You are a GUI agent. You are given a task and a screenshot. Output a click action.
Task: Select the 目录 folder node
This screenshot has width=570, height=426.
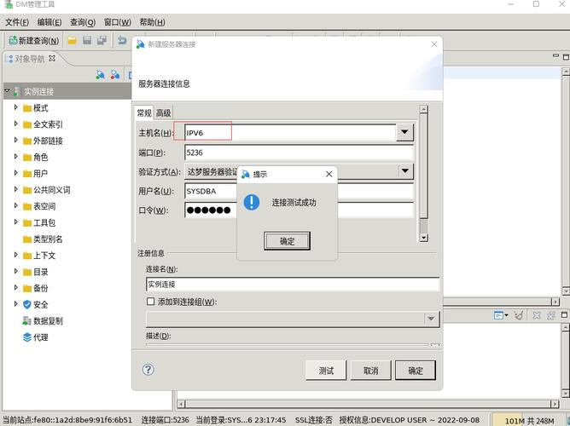click(35, 272)
